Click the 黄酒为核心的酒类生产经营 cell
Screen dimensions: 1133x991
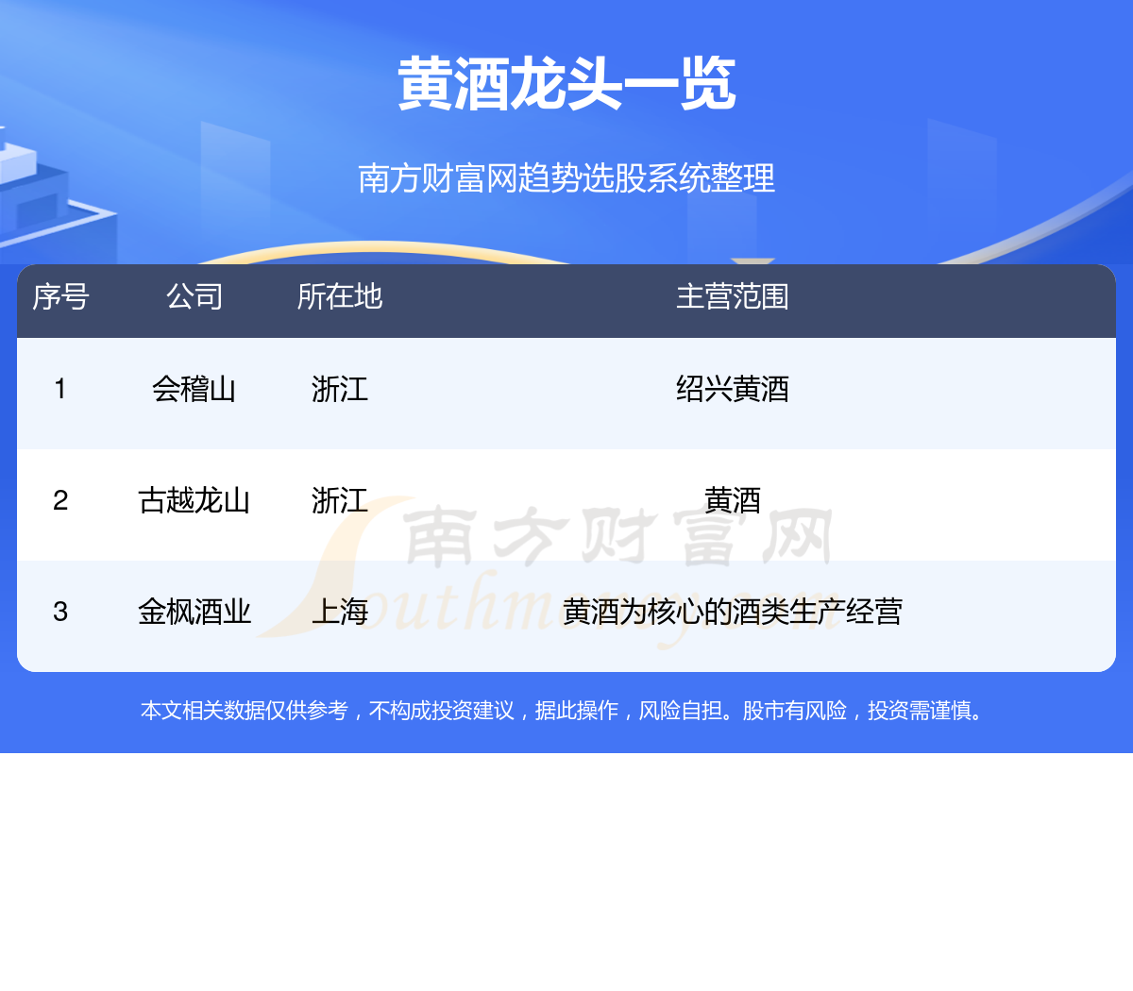click(733, 612)
